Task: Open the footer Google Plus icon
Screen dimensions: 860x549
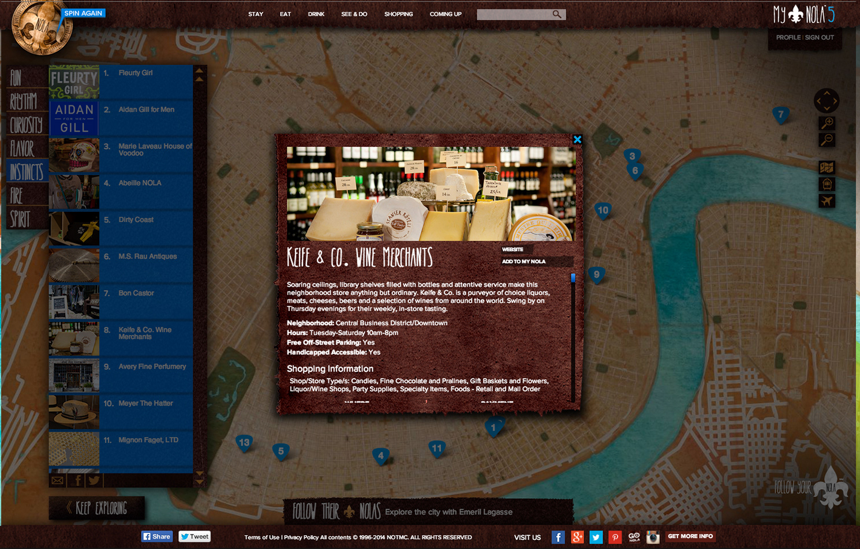Action: (x=577, y=537)
